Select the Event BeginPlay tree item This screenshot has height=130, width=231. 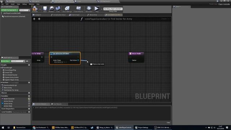point(10,70)
